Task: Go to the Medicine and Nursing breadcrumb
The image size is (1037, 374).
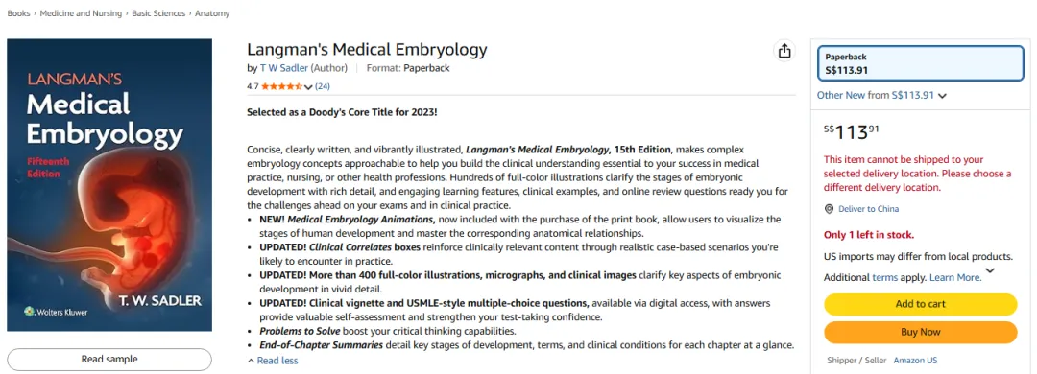Action: pos(81,13)
